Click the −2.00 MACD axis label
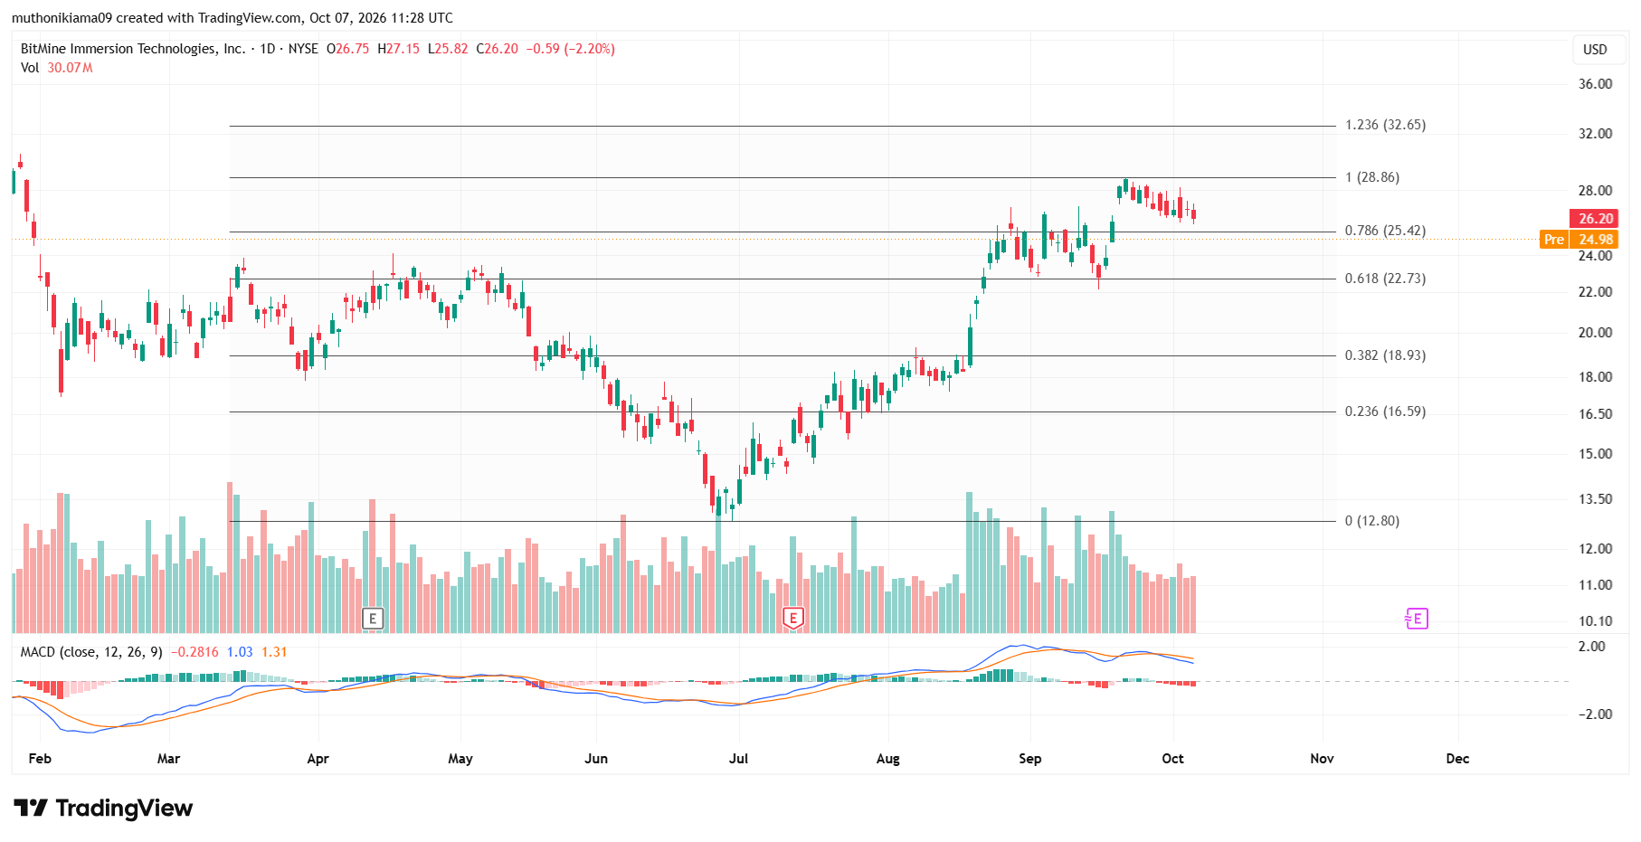1641x842 pixels. pos(1595,714)
